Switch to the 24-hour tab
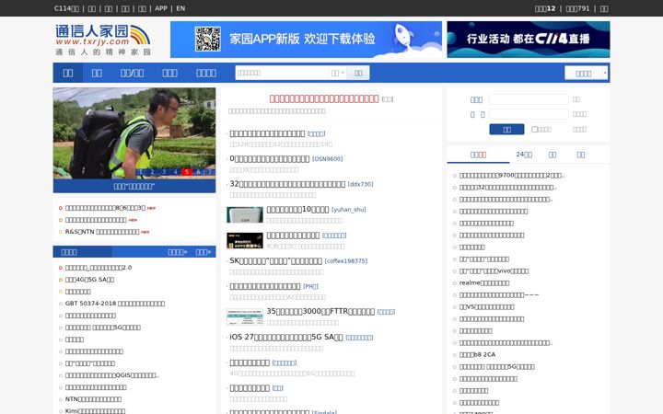The image size is (663, 414). (x=524, y=155)
